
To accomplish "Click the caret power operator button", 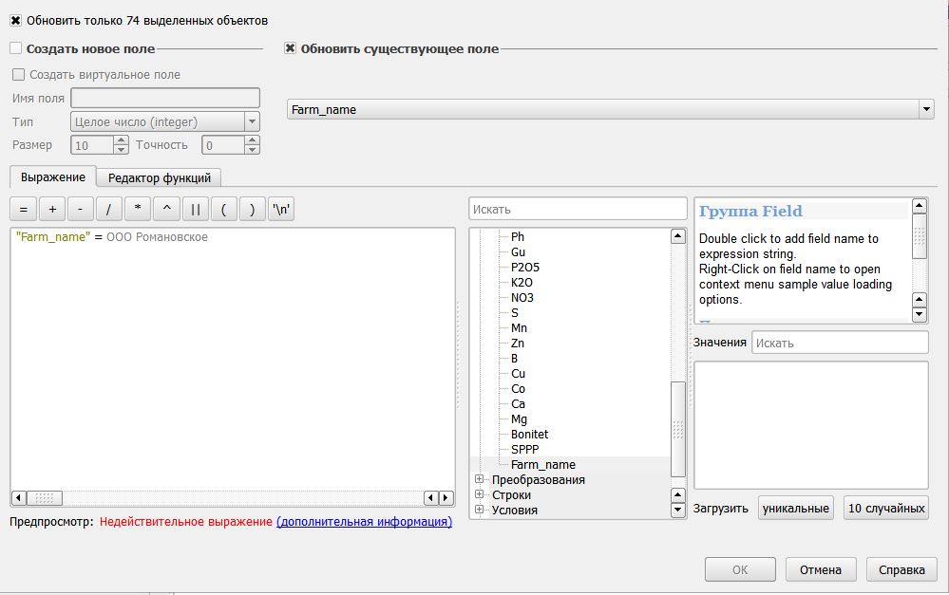I will click(165, 209).
